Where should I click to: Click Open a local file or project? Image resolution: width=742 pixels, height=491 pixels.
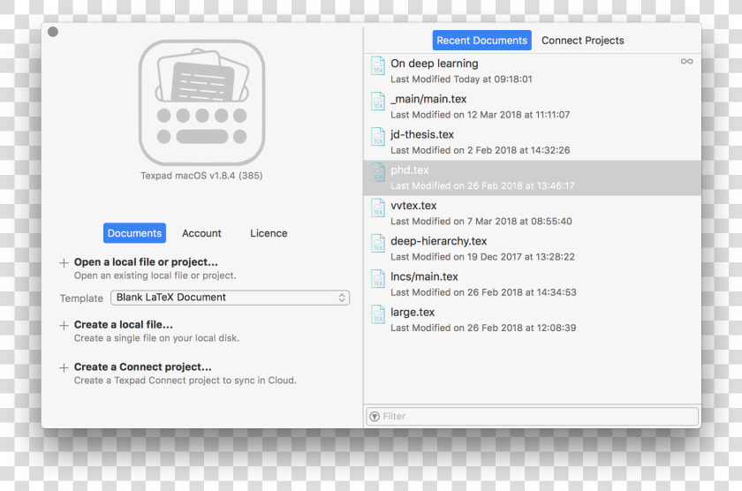(x=146, y=262)
